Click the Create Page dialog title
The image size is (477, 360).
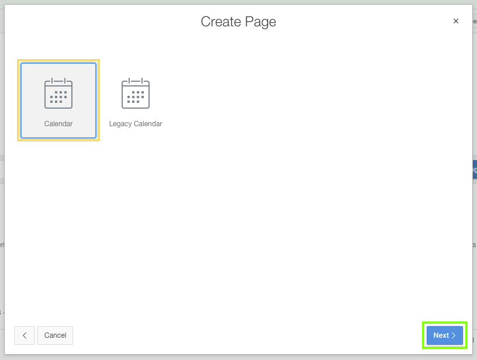[238, 22]
